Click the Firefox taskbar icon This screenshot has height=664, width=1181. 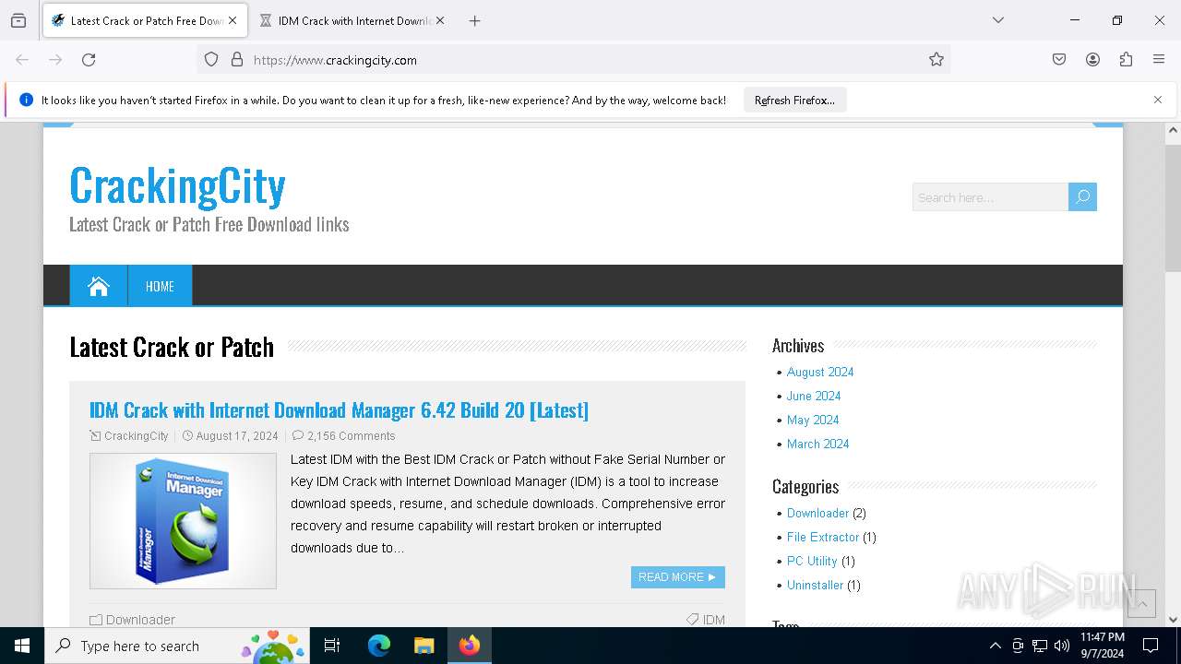(470, 646)
